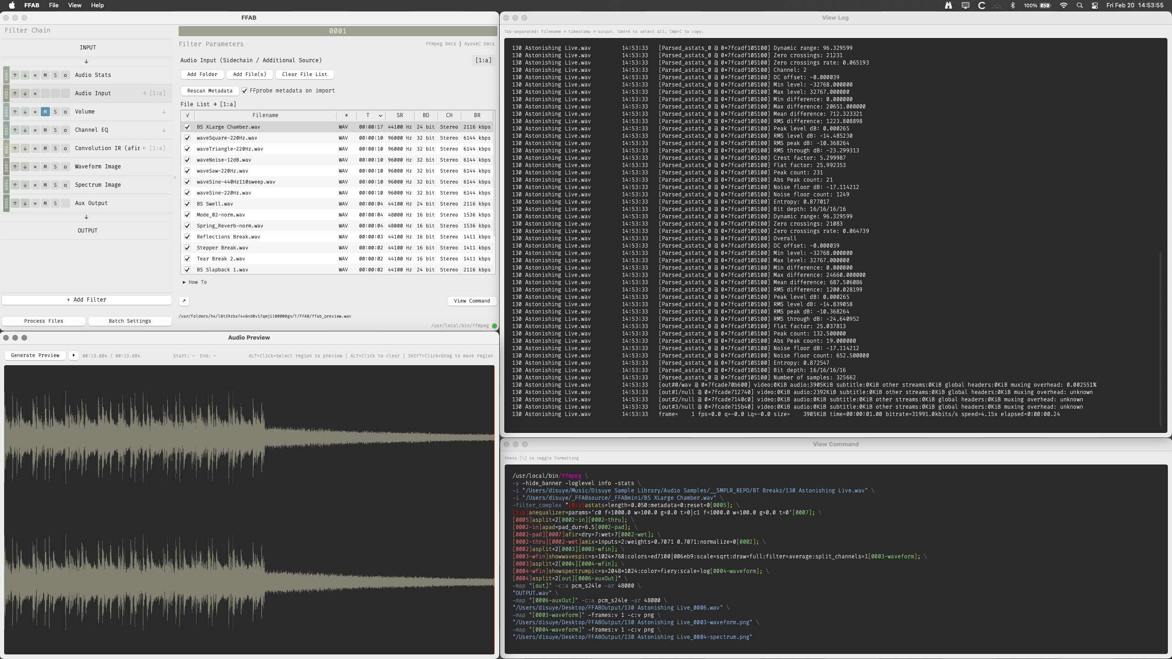Unmute the Volume filter
Viewport: 1172px width, 659px height.
[45, 112]
